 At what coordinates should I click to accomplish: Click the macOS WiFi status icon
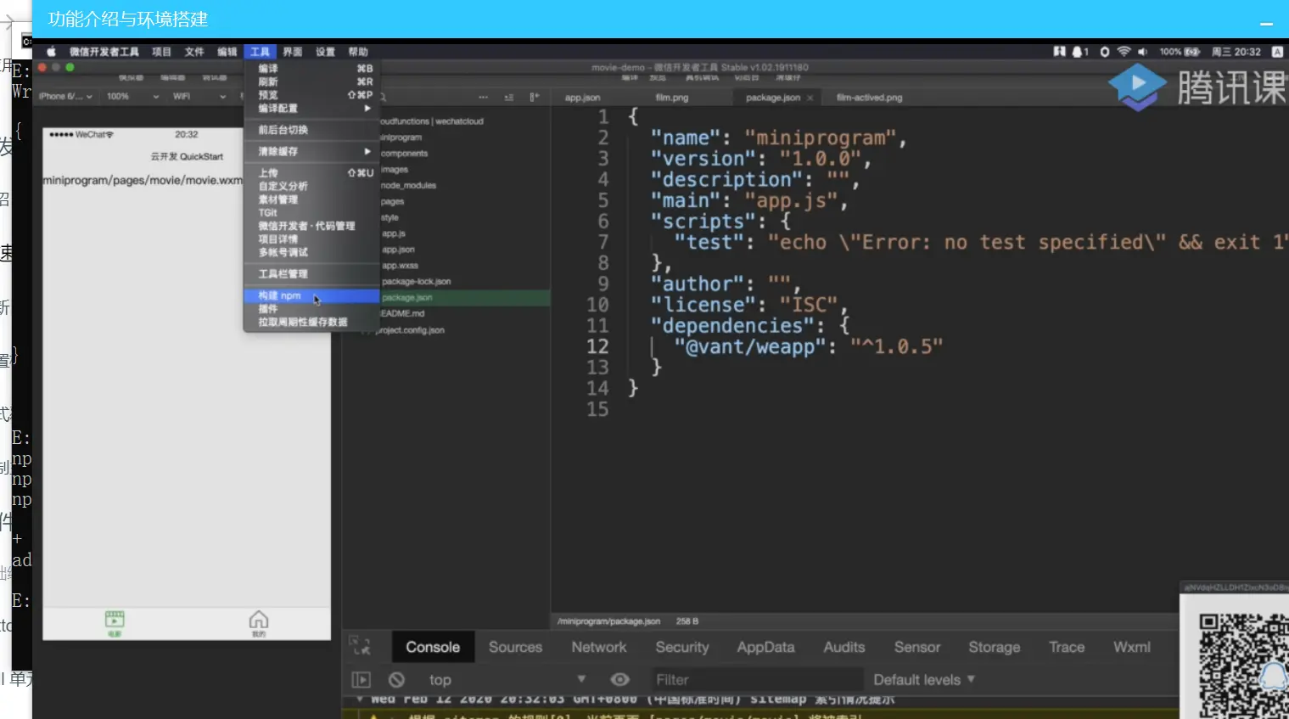1124,52
